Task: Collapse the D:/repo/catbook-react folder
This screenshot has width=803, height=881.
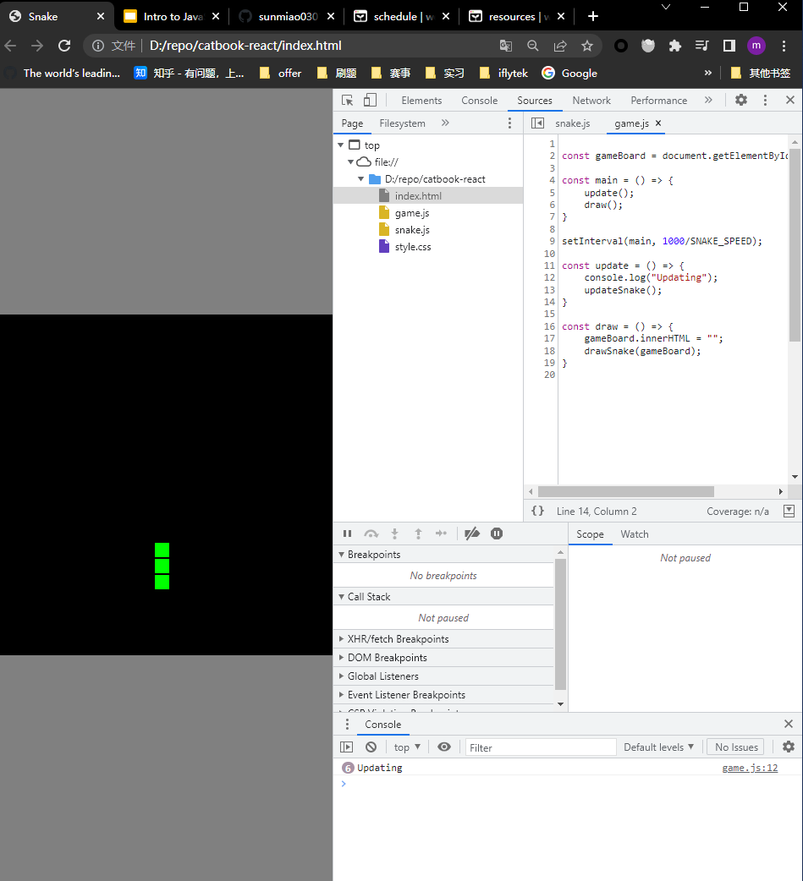Action: point(361,178)
